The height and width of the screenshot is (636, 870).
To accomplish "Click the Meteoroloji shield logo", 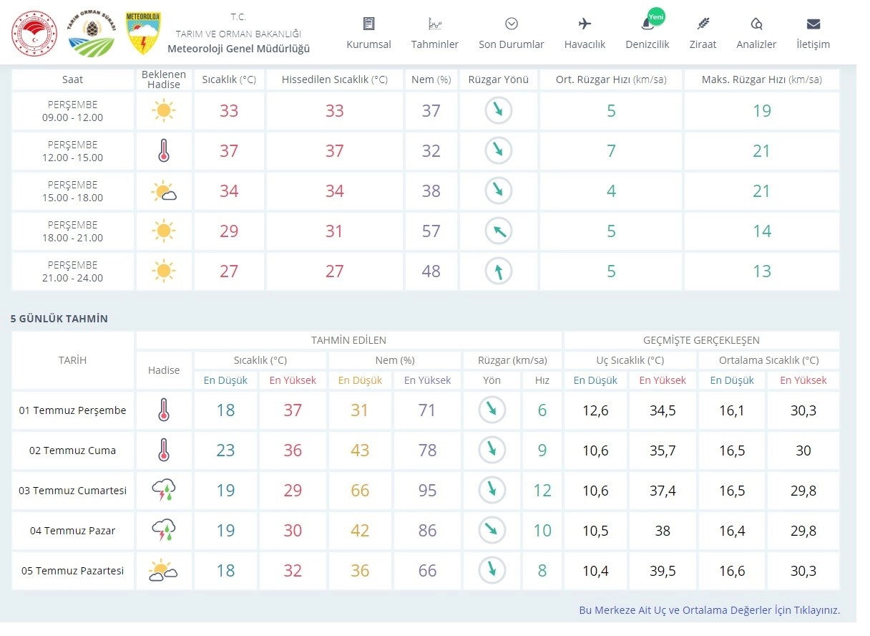I will [143, 34].
